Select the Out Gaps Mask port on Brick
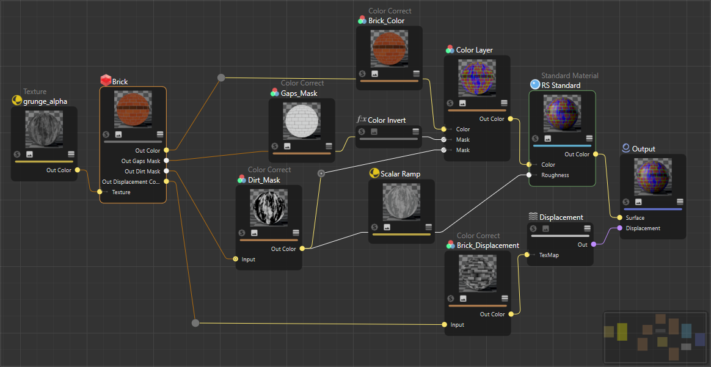Screen dimensions: 711x367 click(166, 161)
